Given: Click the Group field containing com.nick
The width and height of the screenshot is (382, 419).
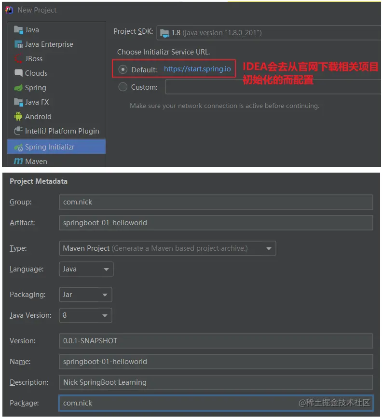Looking at the screenshot, I should pyautogui.click(x=216, y=202).
